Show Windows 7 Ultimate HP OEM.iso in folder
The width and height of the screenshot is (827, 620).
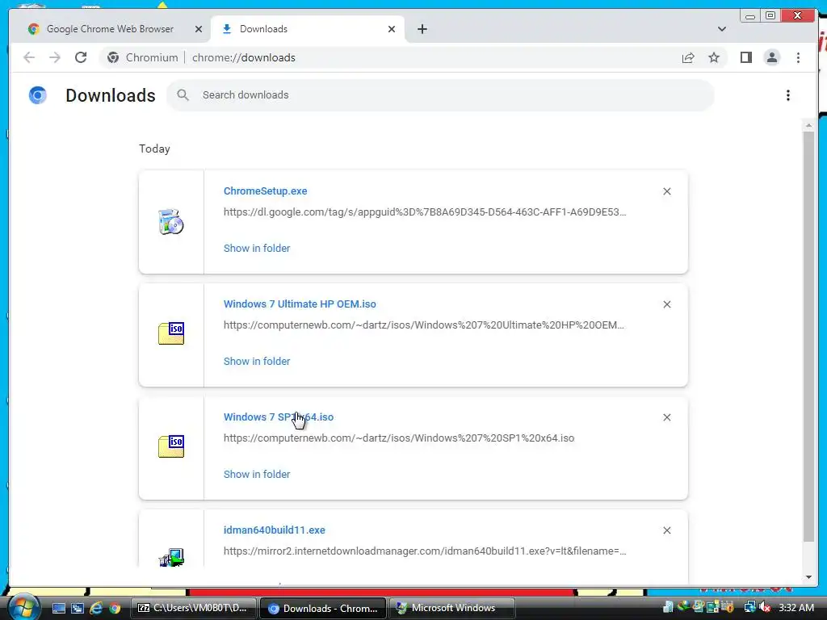pyautogui.click(x=257, y=361)
